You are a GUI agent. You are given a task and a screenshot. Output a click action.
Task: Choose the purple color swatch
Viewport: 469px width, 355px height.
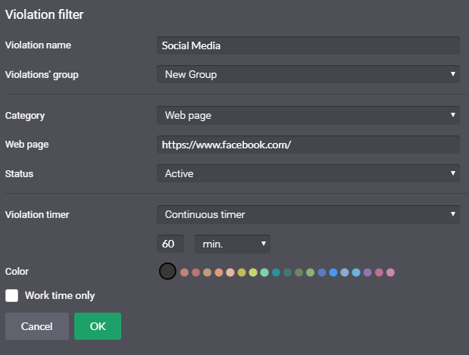pyautogui.click(x=367, y=272)
